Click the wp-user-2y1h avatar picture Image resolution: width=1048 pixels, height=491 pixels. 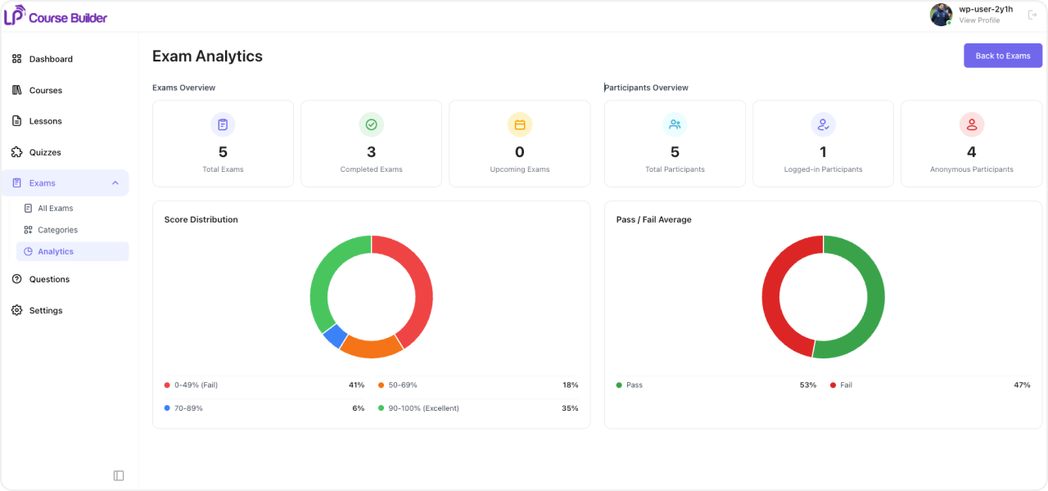pyautogui.click(x=941, y=14)
